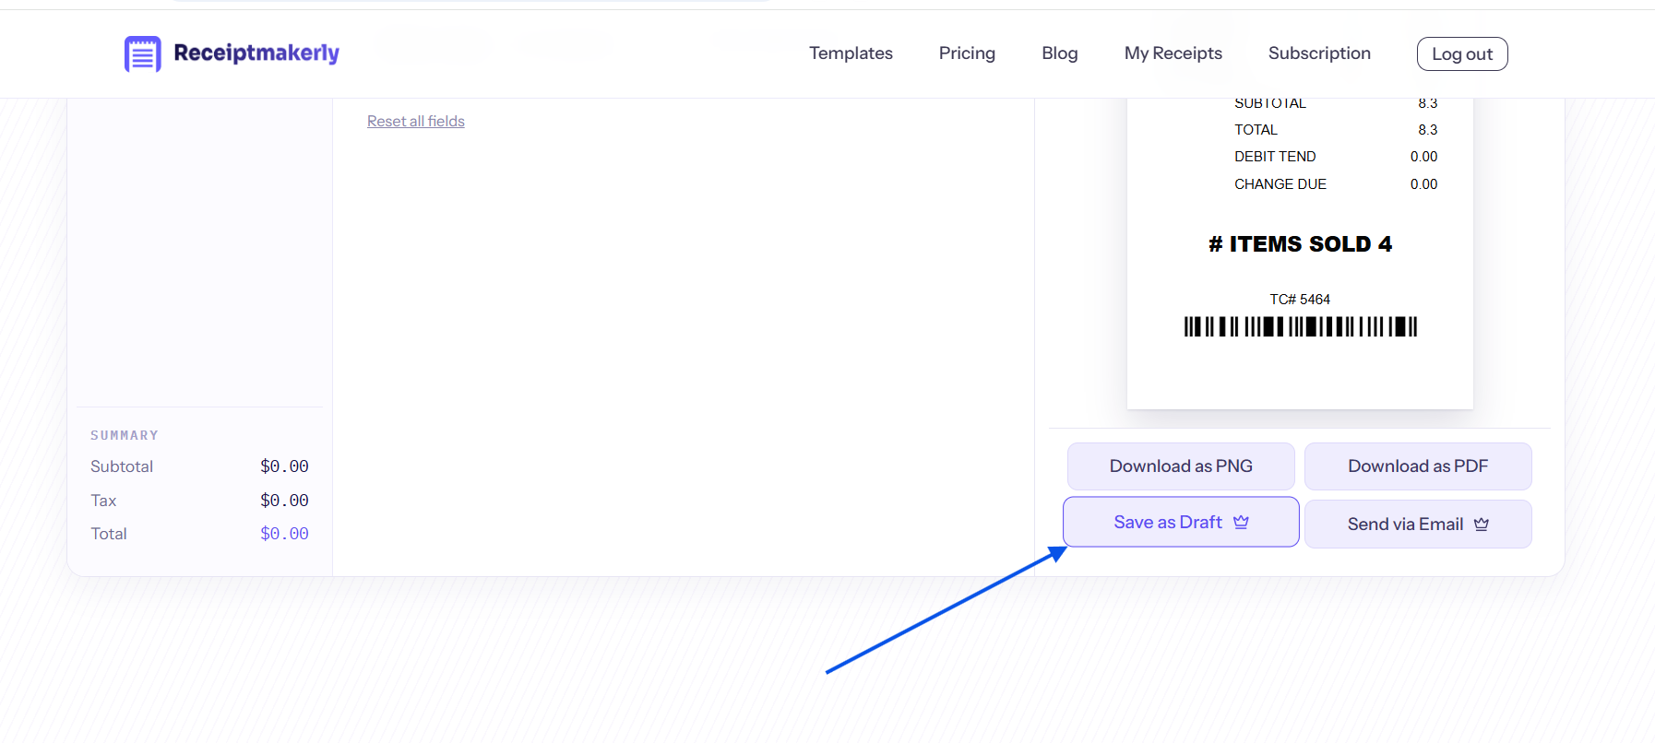Image resolution: width=1655 pixels, height=743 pixels.
Task: Go to the Pricing page
Action: [967, 53]
